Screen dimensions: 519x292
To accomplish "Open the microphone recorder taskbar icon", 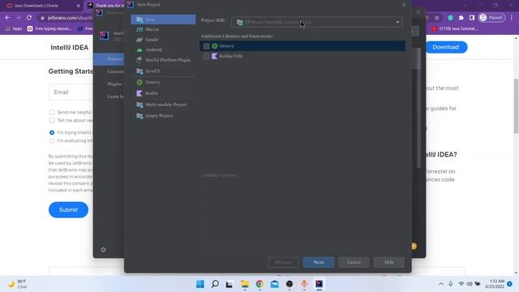I will pyautogui.click(x=304, y=284).
